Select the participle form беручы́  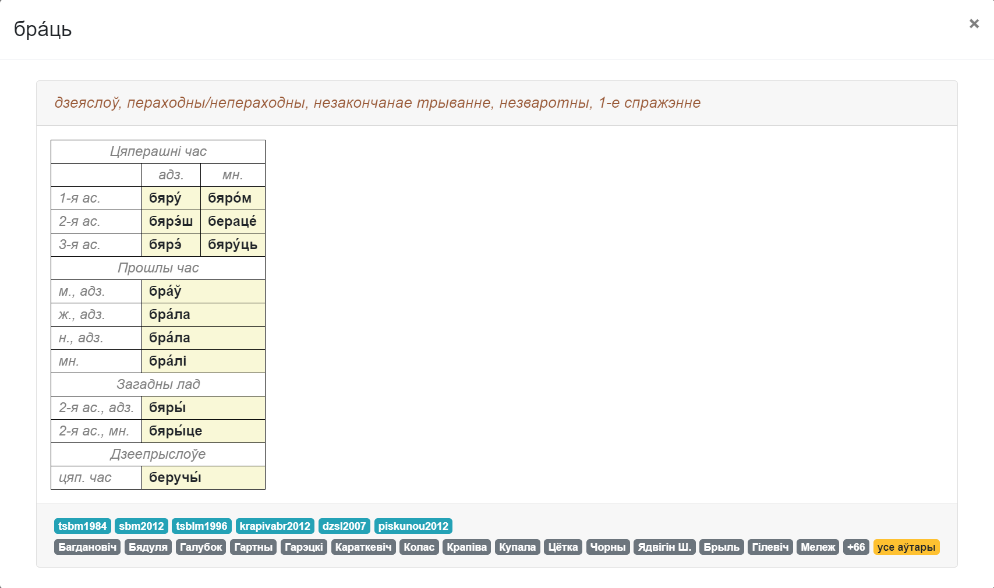[x=175, y=478]
